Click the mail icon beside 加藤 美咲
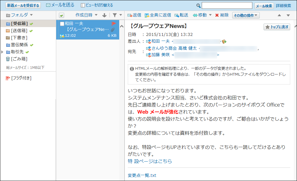This screenshot has height=181, width=297. [x=148, y=55]
